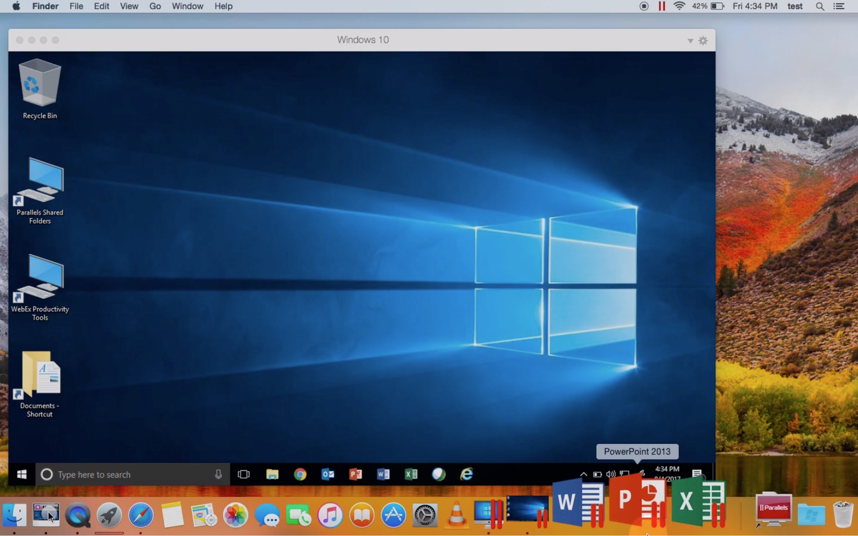This screenshot has width=858, height=536.
Task: Open Launchpad rocket in Dock
Action: 109,515
